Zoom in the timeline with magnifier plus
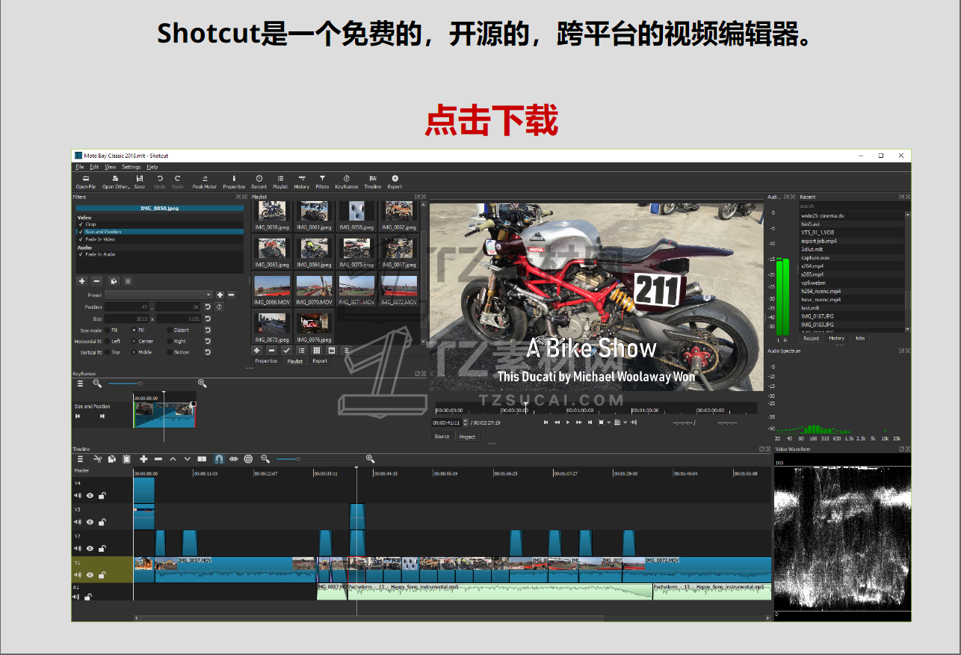This screenshot has height=655, width=961. pyautogui.click(x=370, y=458)
